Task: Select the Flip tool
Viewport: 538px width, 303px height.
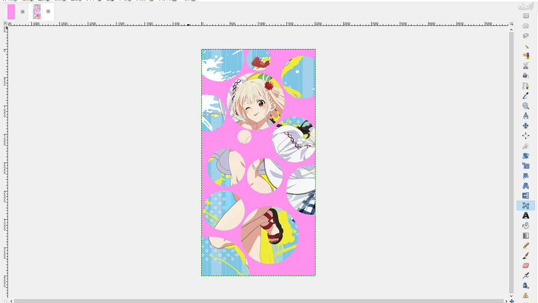Action: (x=526, y=195)
